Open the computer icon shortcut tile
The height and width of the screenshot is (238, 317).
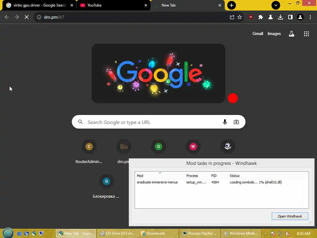[228, 147]
